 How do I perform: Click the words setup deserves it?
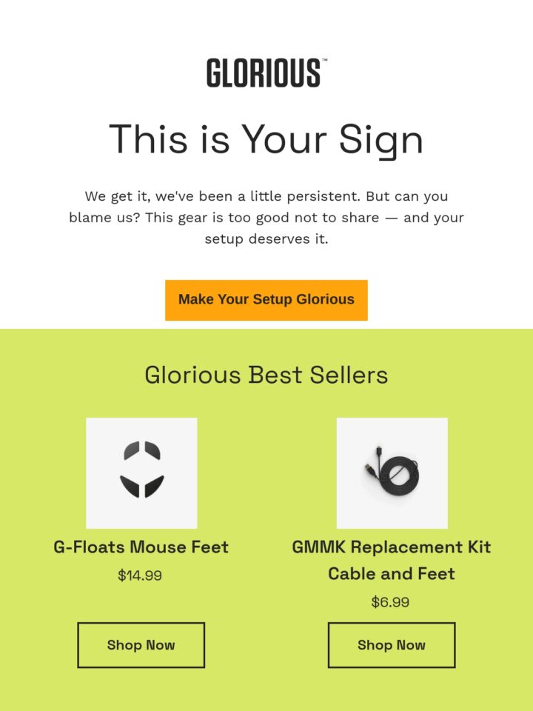266,239
